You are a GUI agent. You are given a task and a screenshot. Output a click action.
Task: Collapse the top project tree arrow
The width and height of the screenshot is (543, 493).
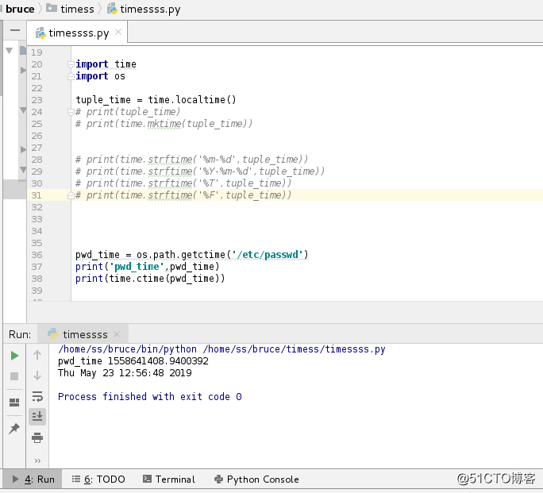point(10,51)
